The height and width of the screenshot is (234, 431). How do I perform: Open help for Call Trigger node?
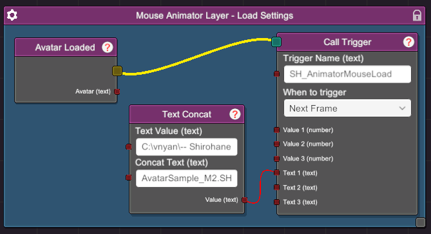click(408, 42)
